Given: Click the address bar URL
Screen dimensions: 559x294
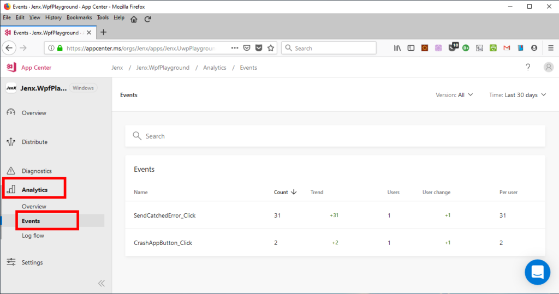Looking at the screenshot, I should (141, 48).
